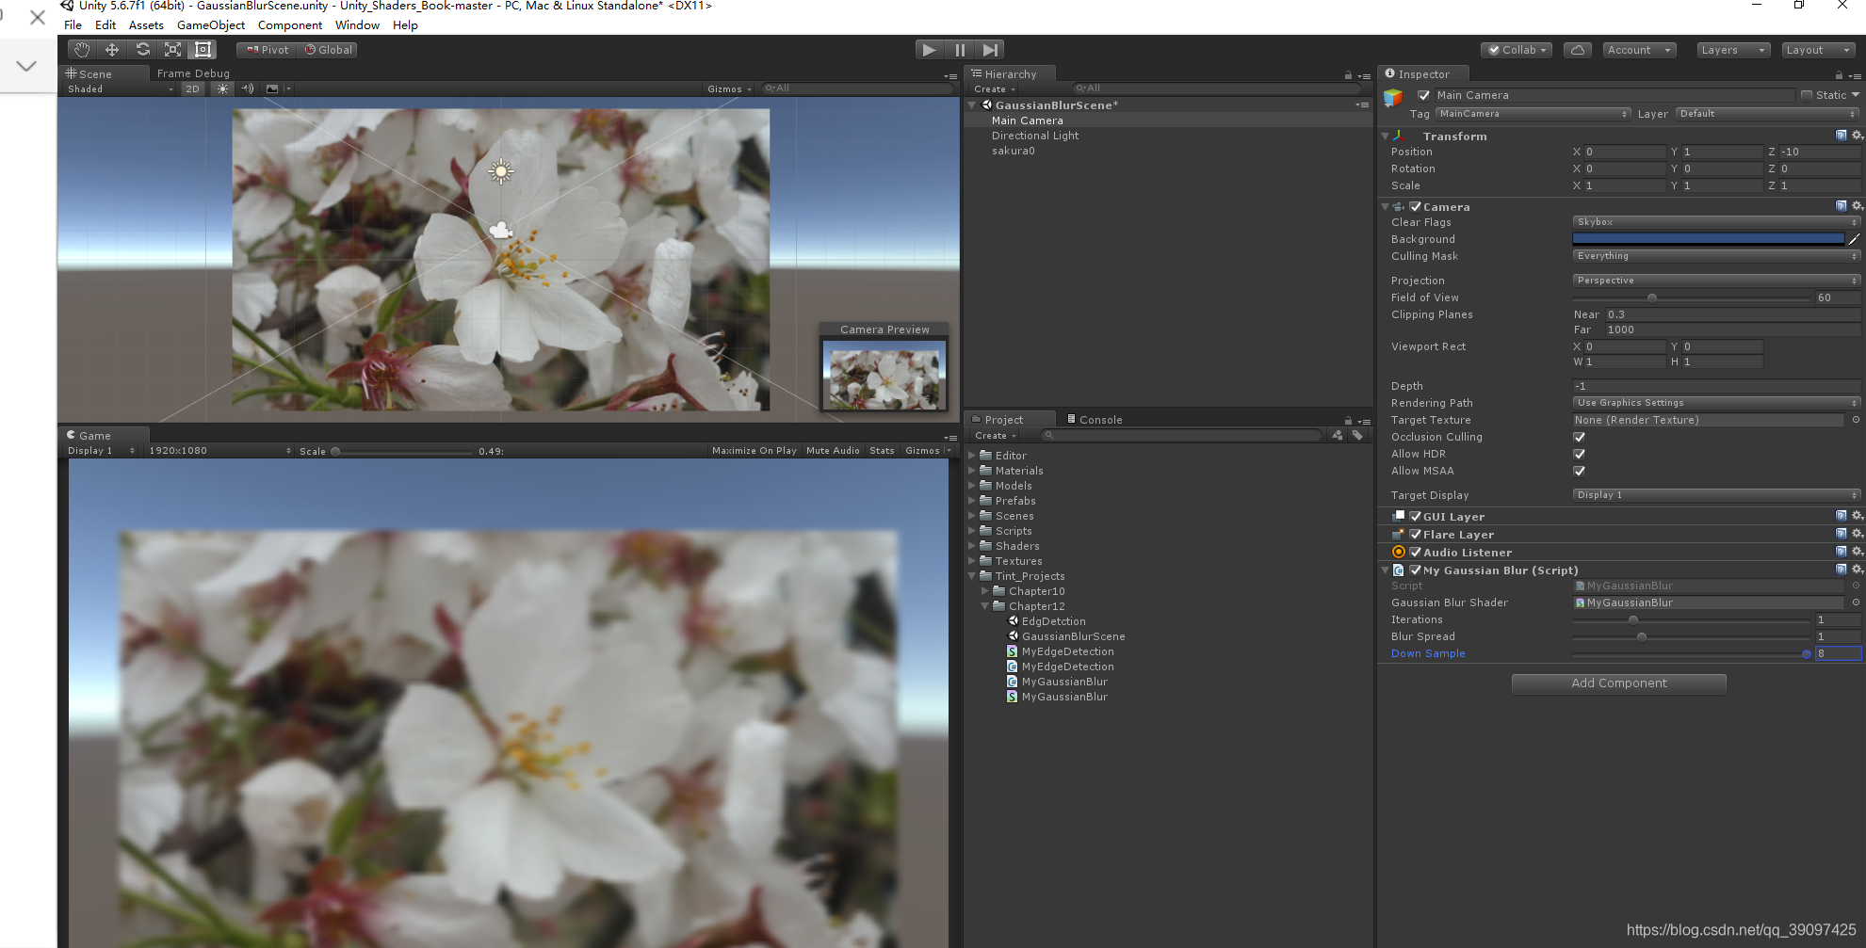Toggle scene lighting sun icon
1866x948 pixels.
[x=222, y=88]
